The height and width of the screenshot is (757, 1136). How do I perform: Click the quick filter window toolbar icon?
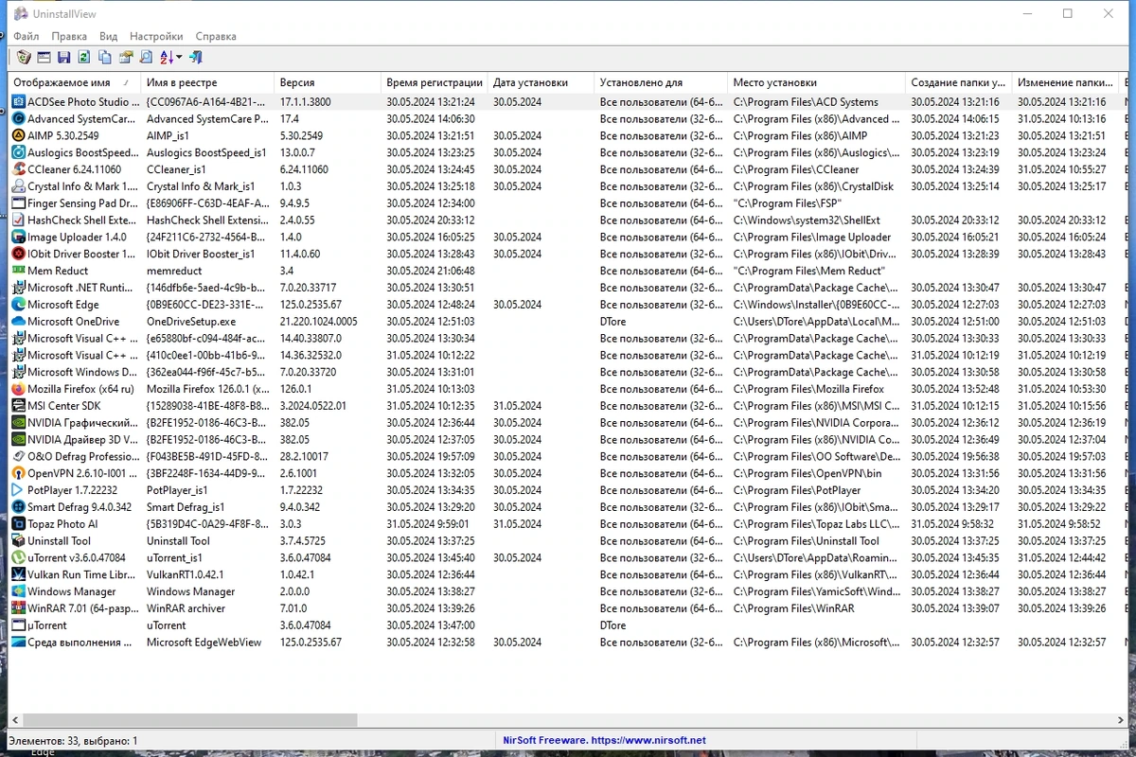pos(44,58)
